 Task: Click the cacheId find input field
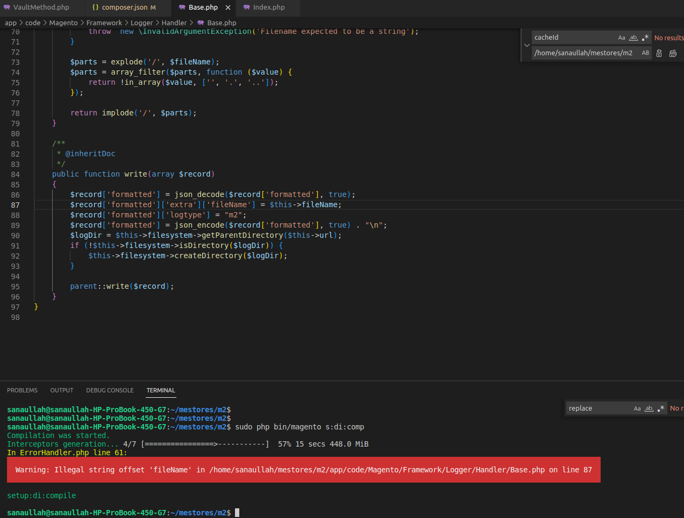[x=573, y=38]
